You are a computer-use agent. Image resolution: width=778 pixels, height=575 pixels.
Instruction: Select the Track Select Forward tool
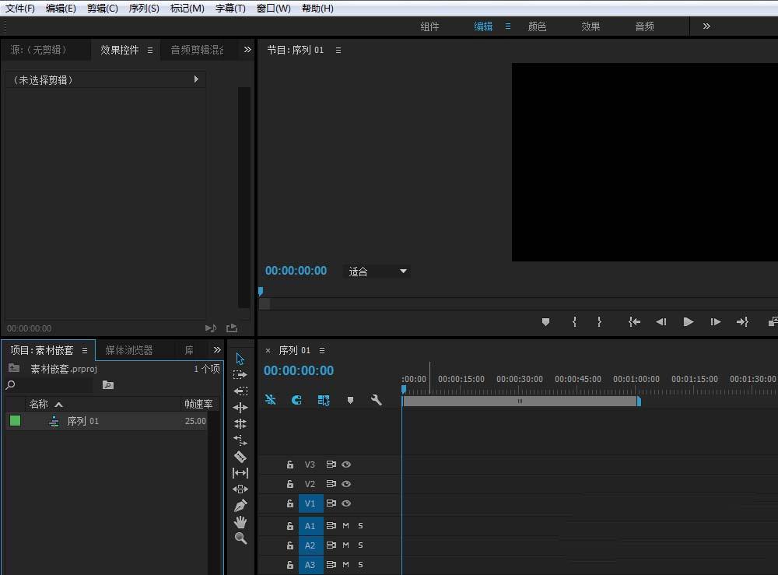pos(240,375)
